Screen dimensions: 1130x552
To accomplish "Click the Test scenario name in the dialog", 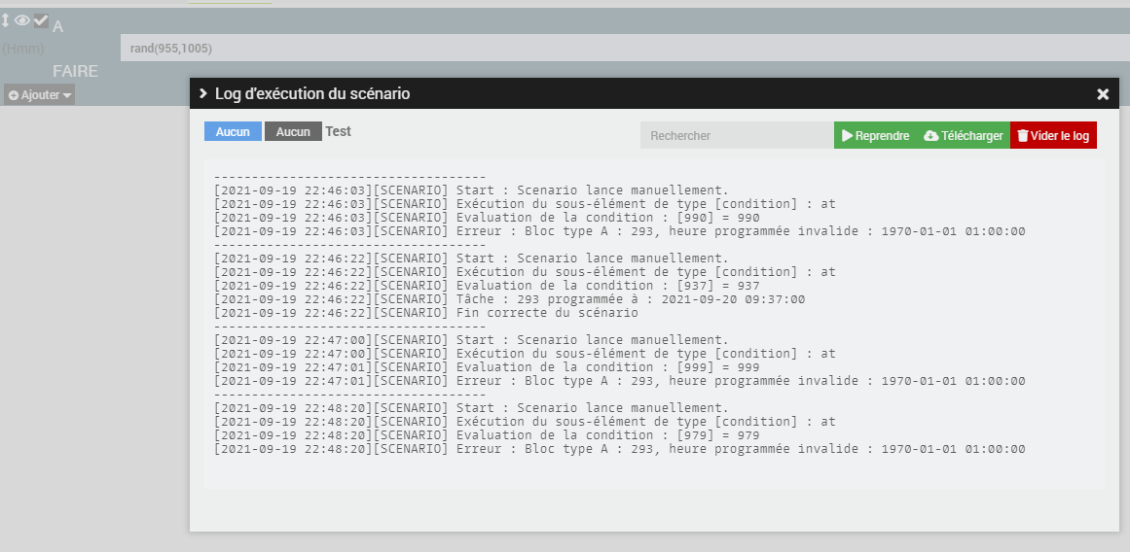I will pyautogui.click(x=338, y=131).
